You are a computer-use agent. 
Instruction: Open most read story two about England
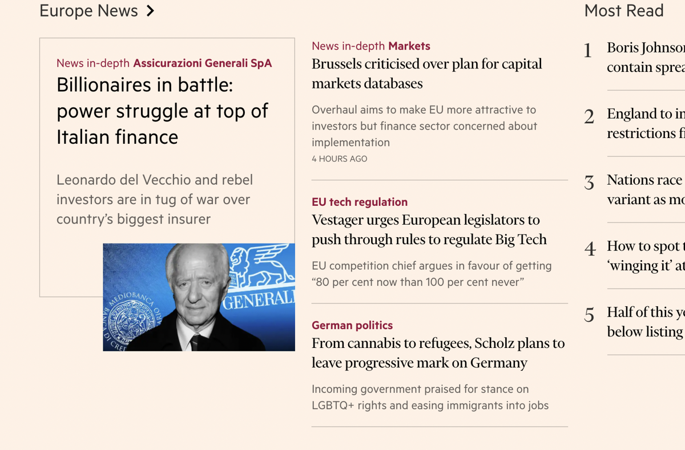pyautogui.click(x=646, y=123)
